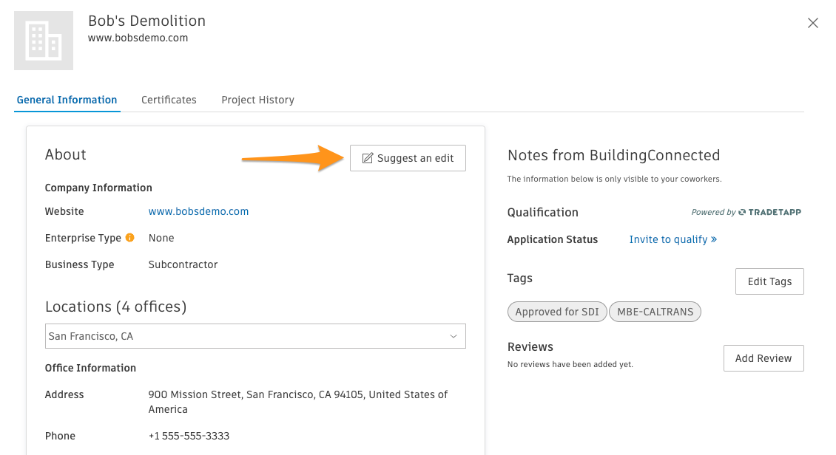Click the header URL www.bobsdemo.com under company name
The width and height of the screenshot is (836, 455).
point(138,38)
